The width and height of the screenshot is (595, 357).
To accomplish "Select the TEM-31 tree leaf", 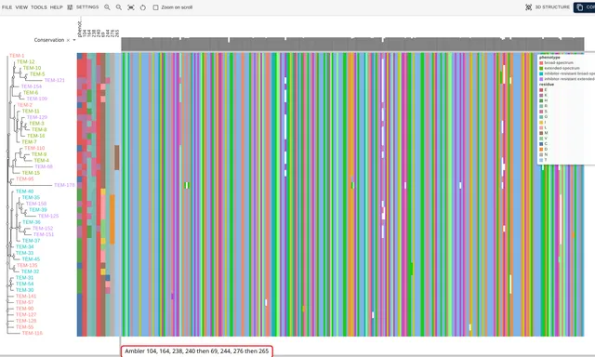I will pos(25,278).
